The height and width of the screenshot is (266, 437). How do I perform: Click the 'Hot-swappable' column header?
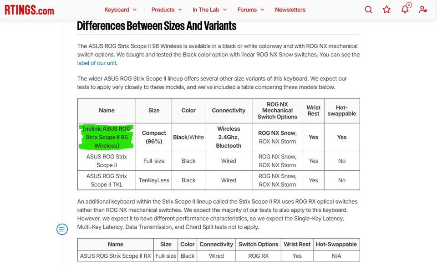342,111
